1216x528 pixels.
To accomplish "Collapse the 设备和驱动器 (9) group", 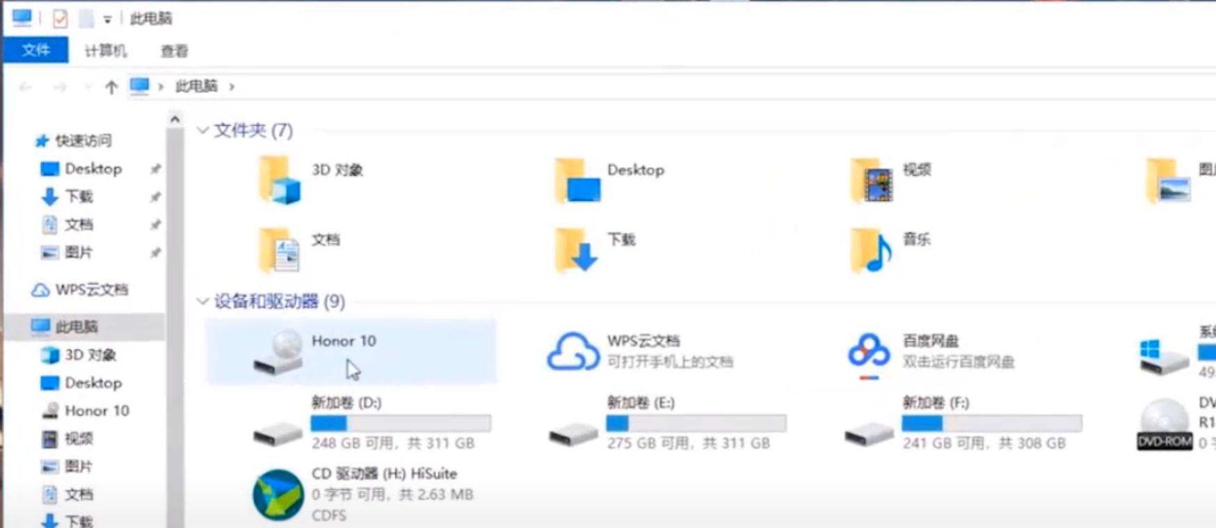I will pos(202,301).
